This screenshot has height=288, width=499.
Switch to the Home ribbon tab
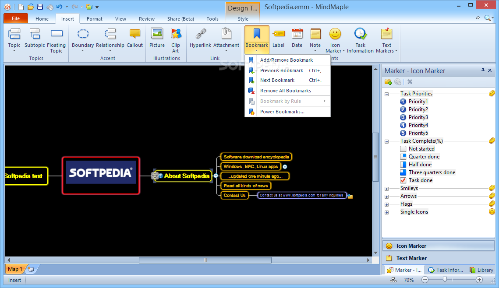[x=42, y=19]
